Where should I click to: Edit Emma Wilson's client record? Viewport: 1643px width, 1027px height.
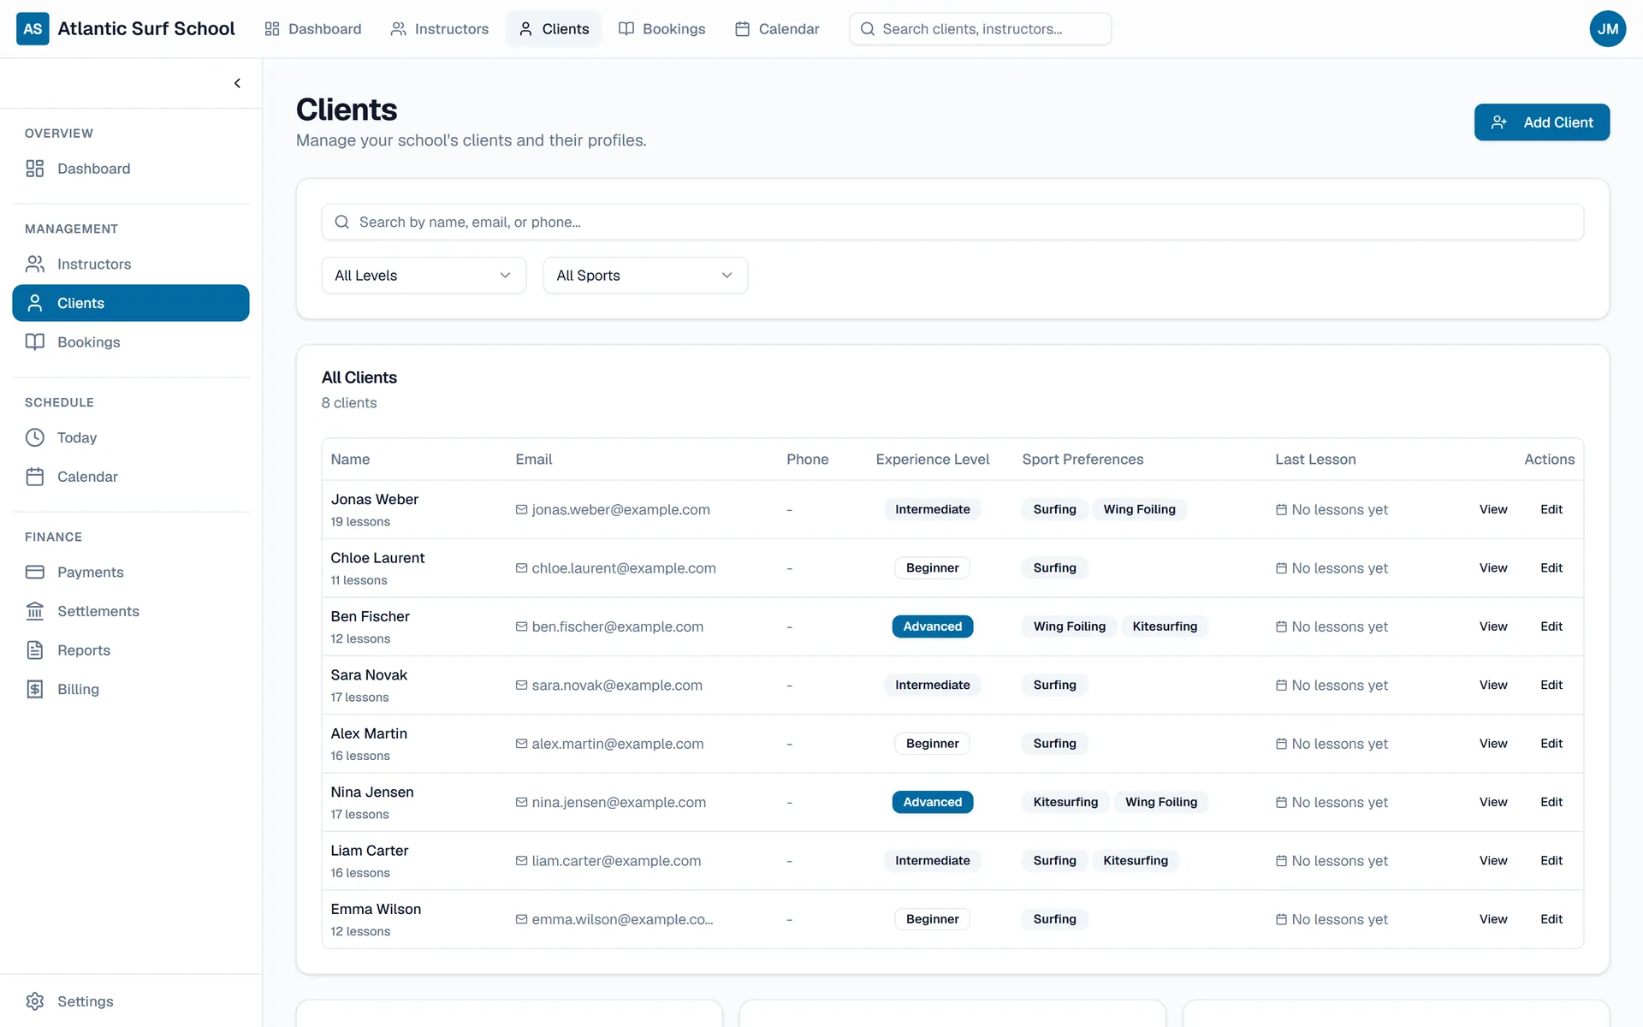[x=1551, y=919]
